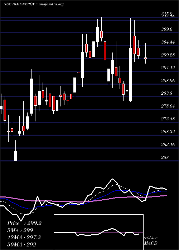
Task: Click the 268.32 price axis label
Action: 168,131
